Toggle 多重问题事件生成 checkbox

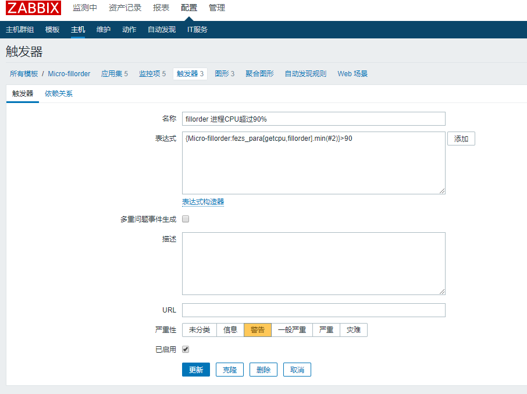(x=186, y=219)
